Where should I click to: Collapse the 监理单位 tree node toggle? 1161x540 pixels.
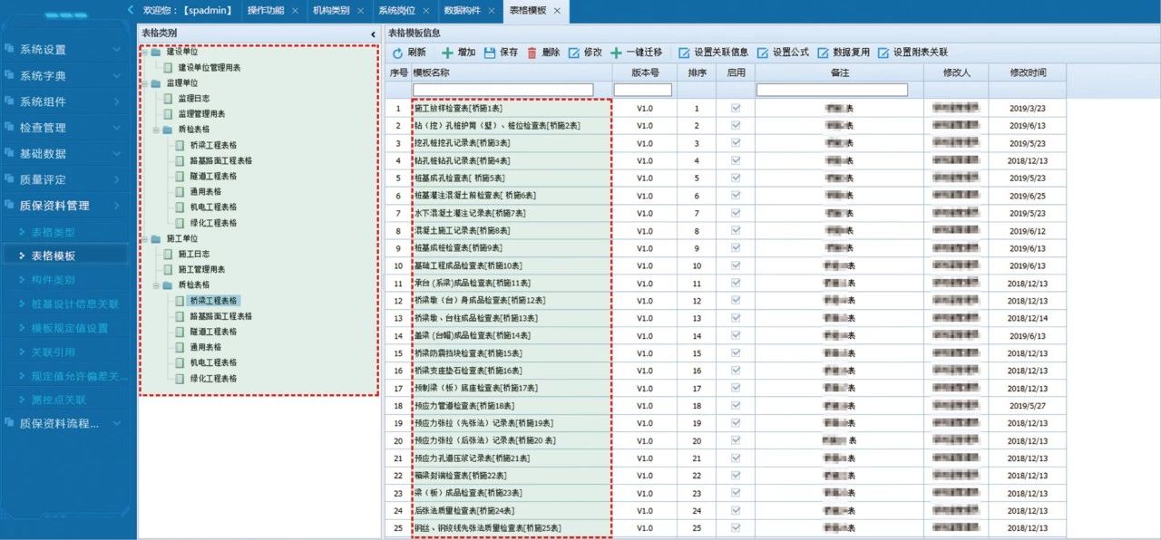(145, 83)
